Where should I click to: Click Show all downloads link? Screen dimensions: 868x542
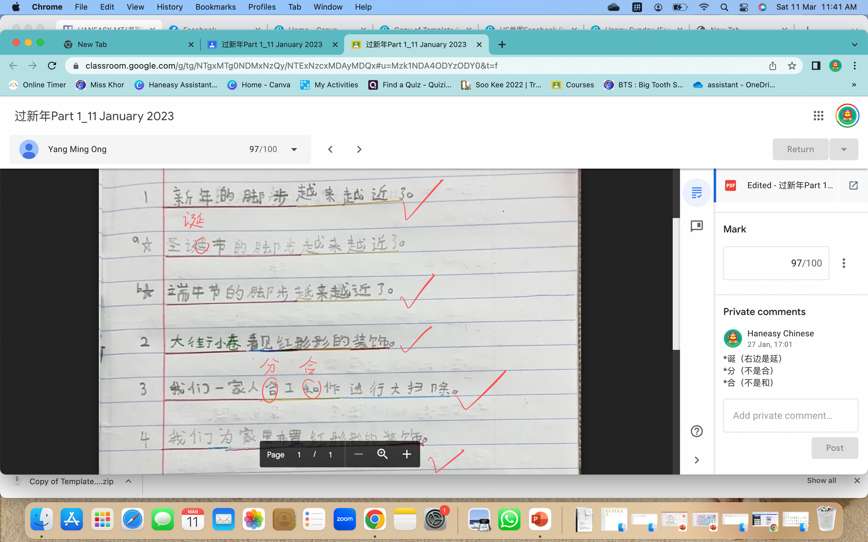tap(821, 481)
